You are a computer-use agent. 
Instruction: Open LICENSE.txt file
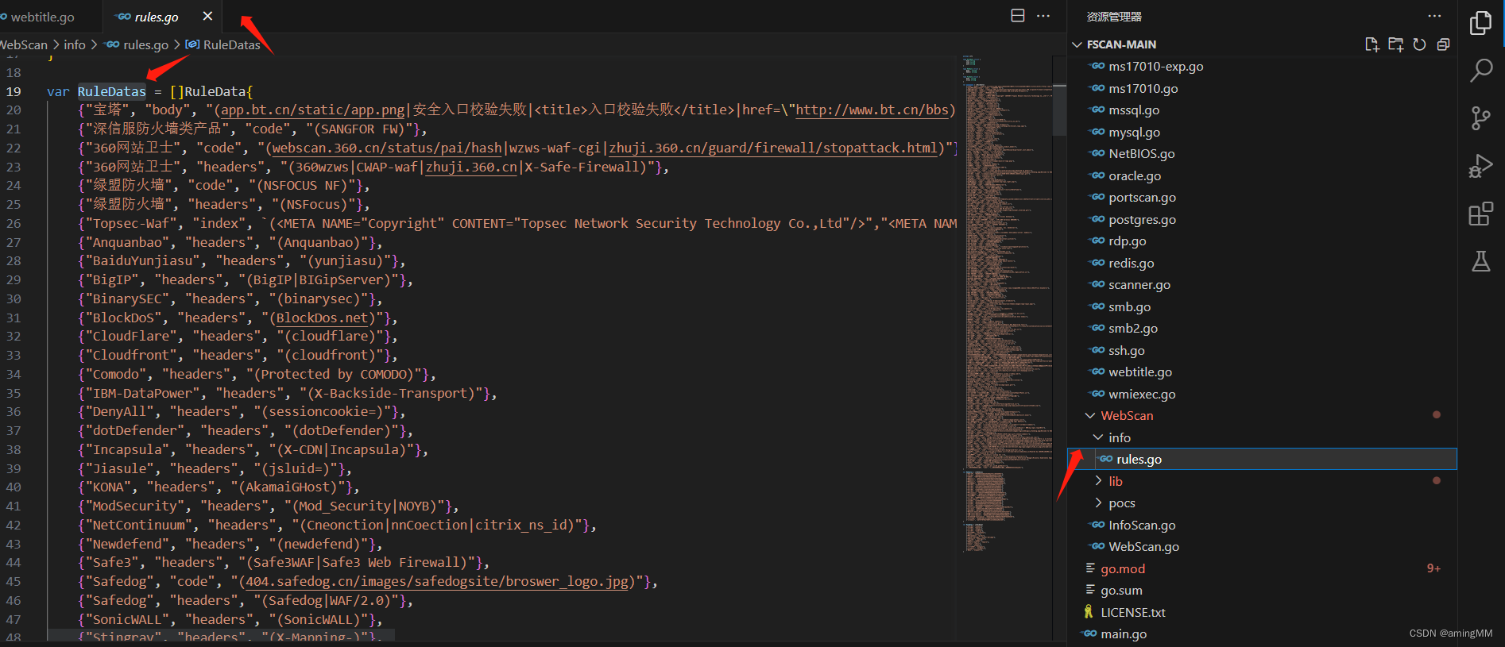(x=1132, y=612)
